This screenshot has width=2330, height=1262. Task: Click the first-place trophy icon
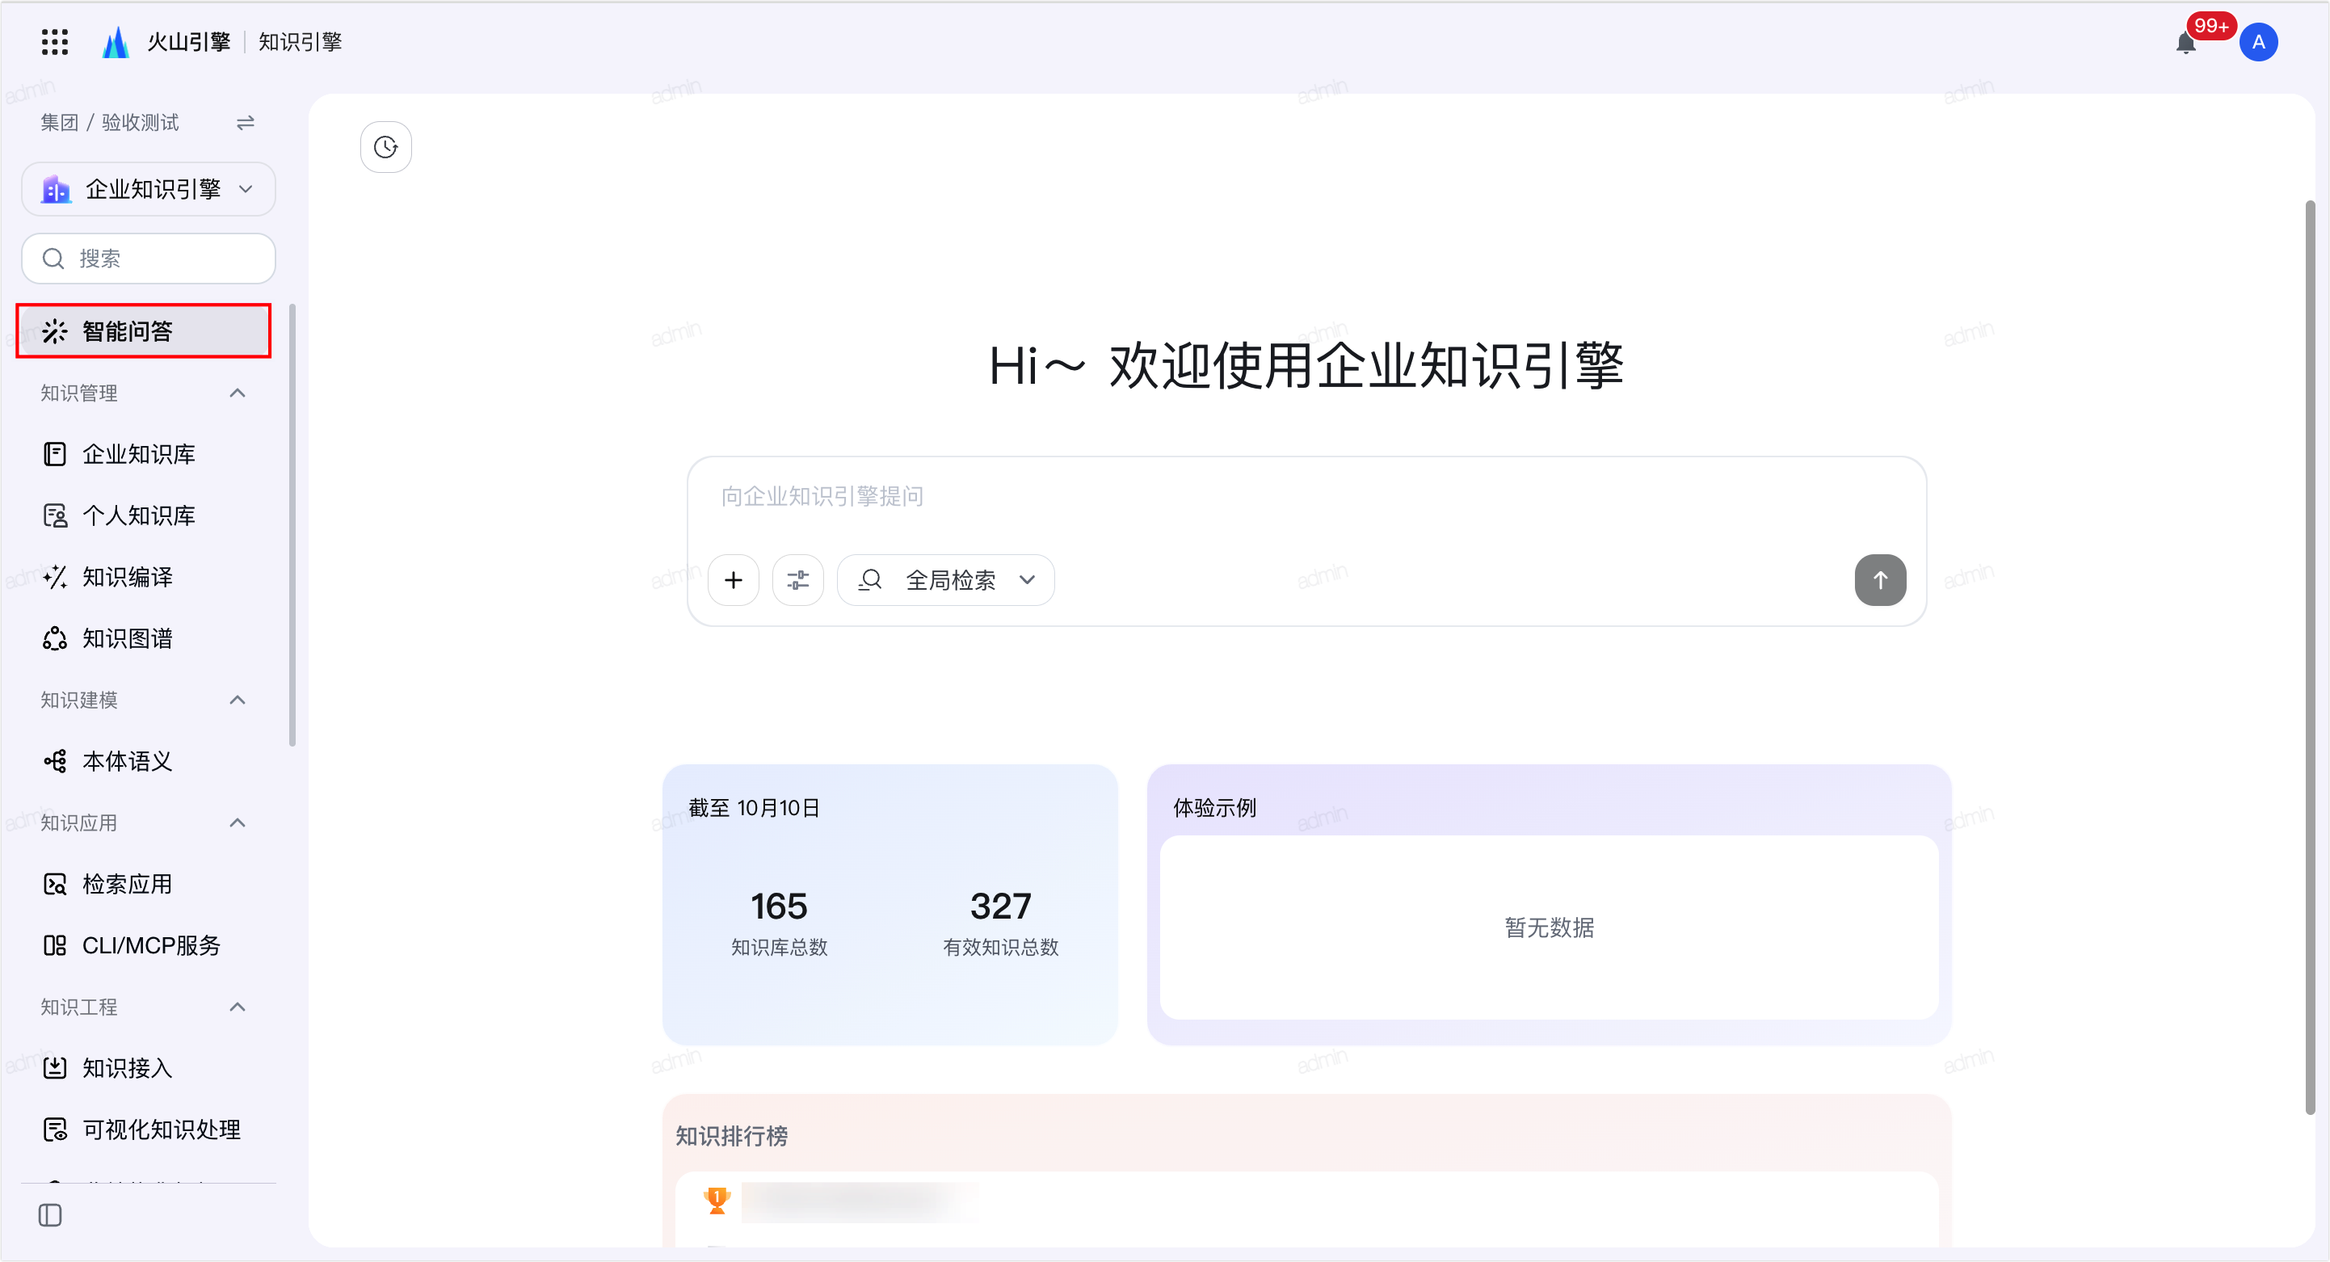point(717,1201)
